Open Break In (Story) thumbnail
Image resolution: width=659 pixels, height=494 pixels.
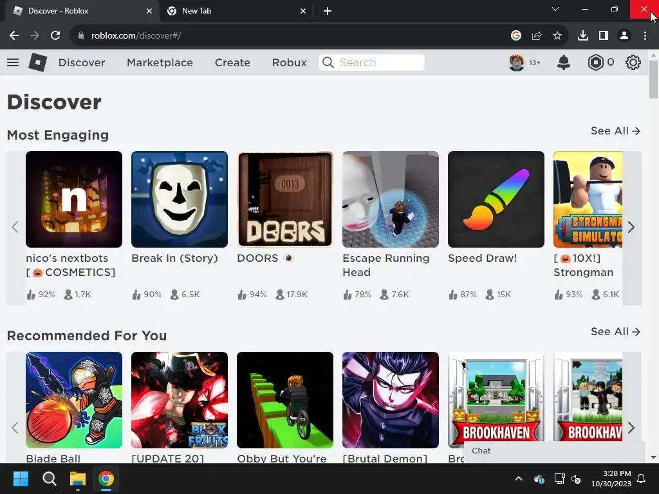click(180, 199)
